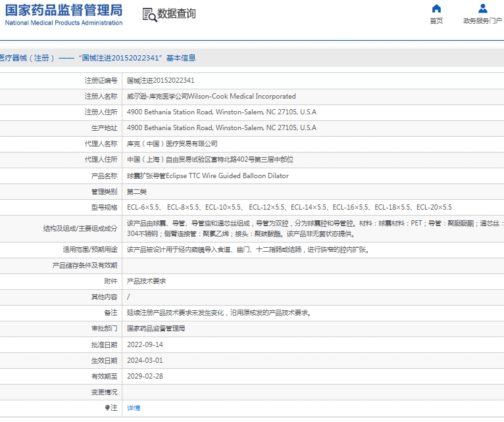Click the 型号规格 row label
Screen dimensions: 504x422
pyautogui.click(x=104, y=208)
